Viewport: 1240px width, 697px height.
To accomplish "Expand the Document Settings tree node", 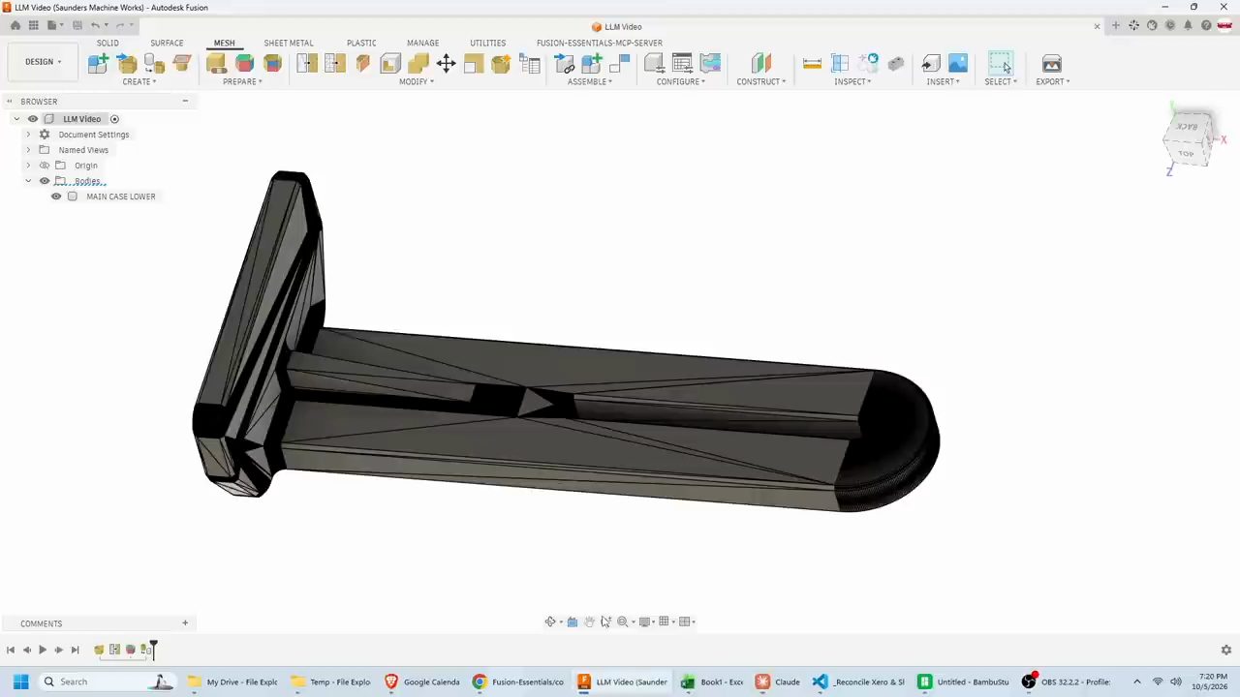I will point(28,135).
